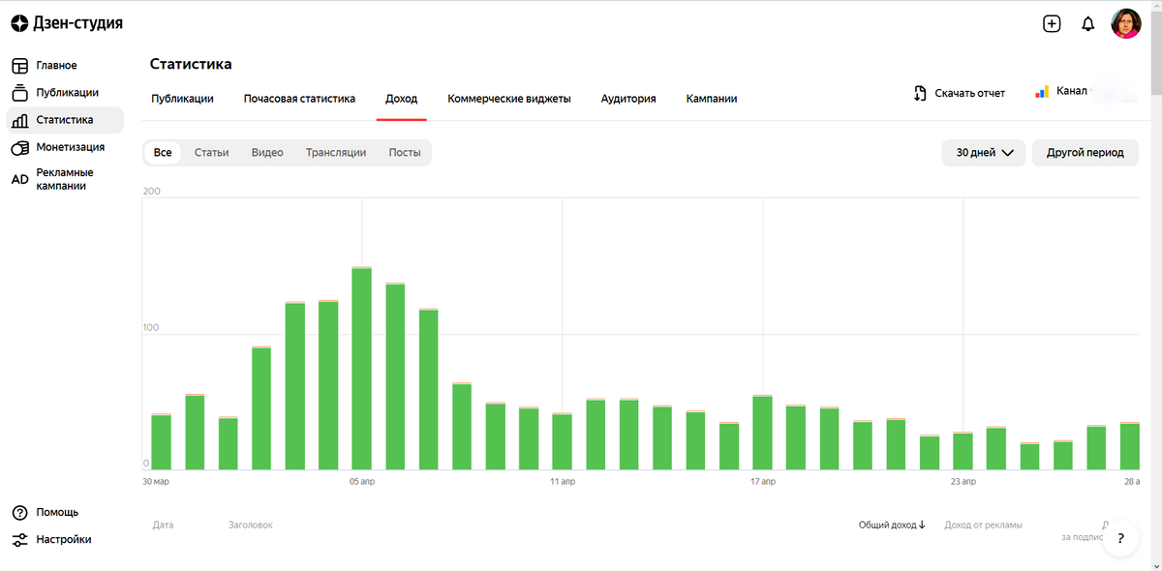Click the Публикации stack icon
1162x571 pixels.
tap(19, 93)
